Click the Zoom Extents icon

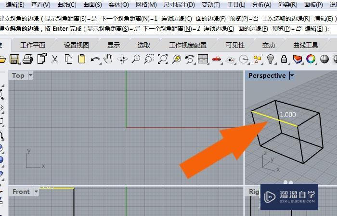[x=163, y=59]
